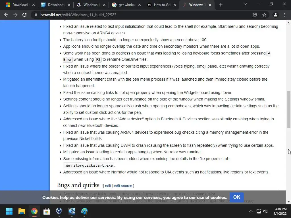The width and height of the screenshot is (291, 218).
Task: Close the second Downloads tab
Action: click(x=69, y=5)
